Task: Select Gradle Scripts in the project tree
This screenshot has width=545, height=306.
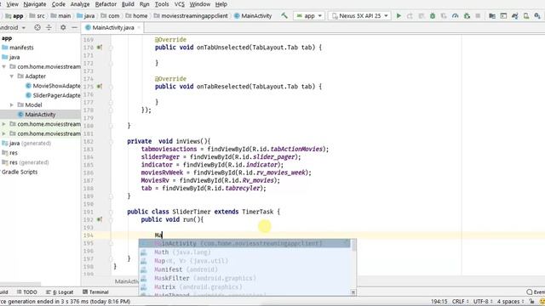Action: 19,172
